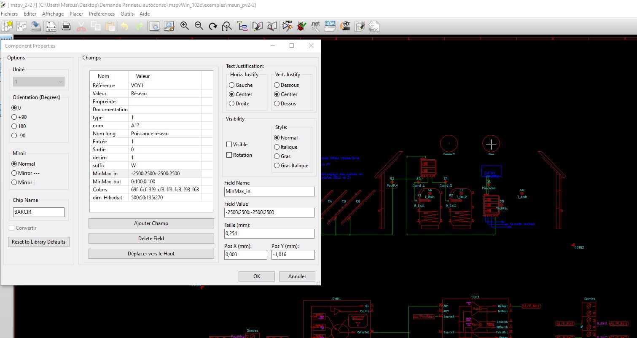Click the Print toolbar icon
637x338 pixels.
66,26
